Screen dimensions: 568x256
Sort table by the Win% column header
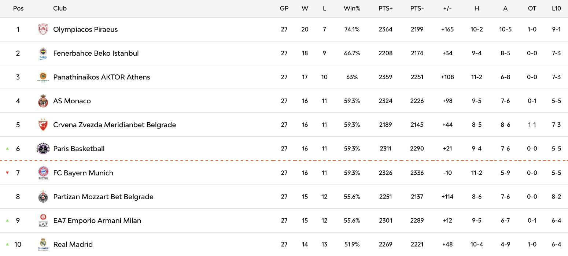(x=352, y=8)
